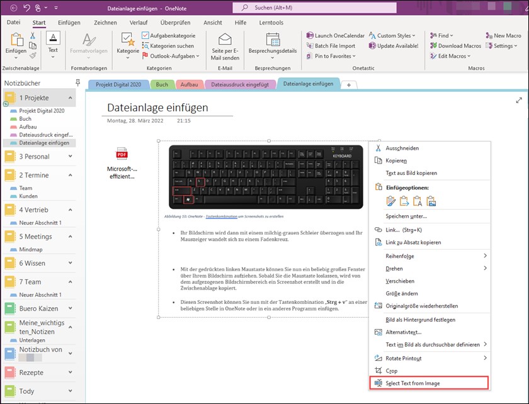Open Settings dropdown in Macros group
Image resolution: width=529 pixels, height=404 pixels.
501,46
